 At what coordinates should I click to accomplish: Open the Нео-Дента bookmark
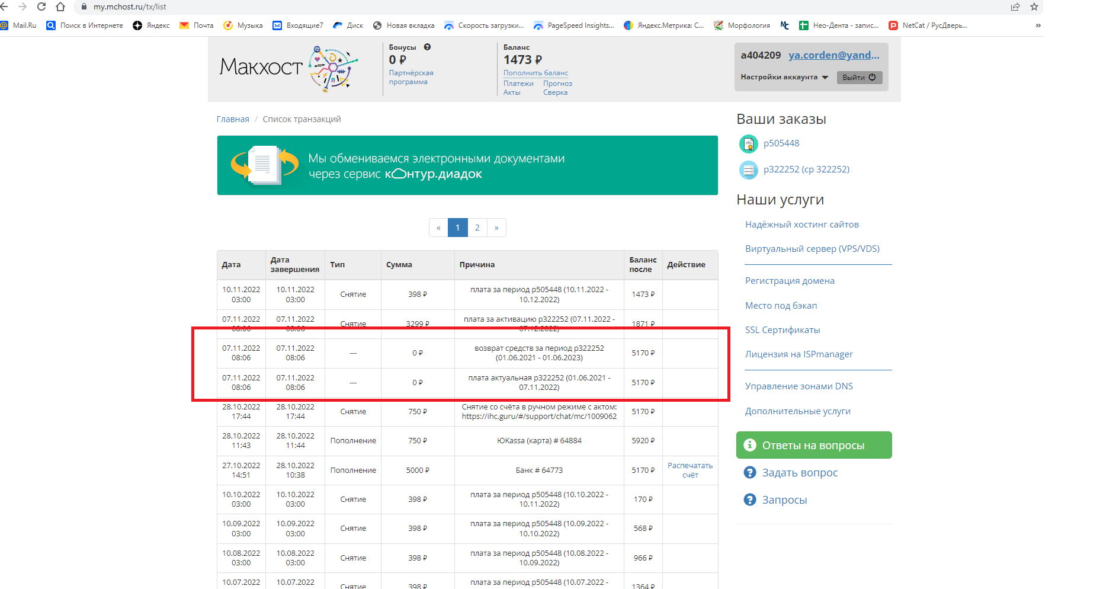[839, 25]
